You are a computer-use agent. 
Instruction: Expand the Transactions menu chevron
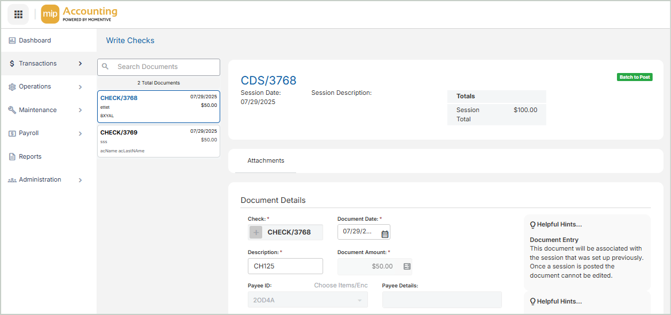[x=80, y=64]
